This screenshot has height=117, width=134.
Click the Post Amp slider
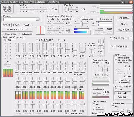pyautogui.click(x=71, y=9)
